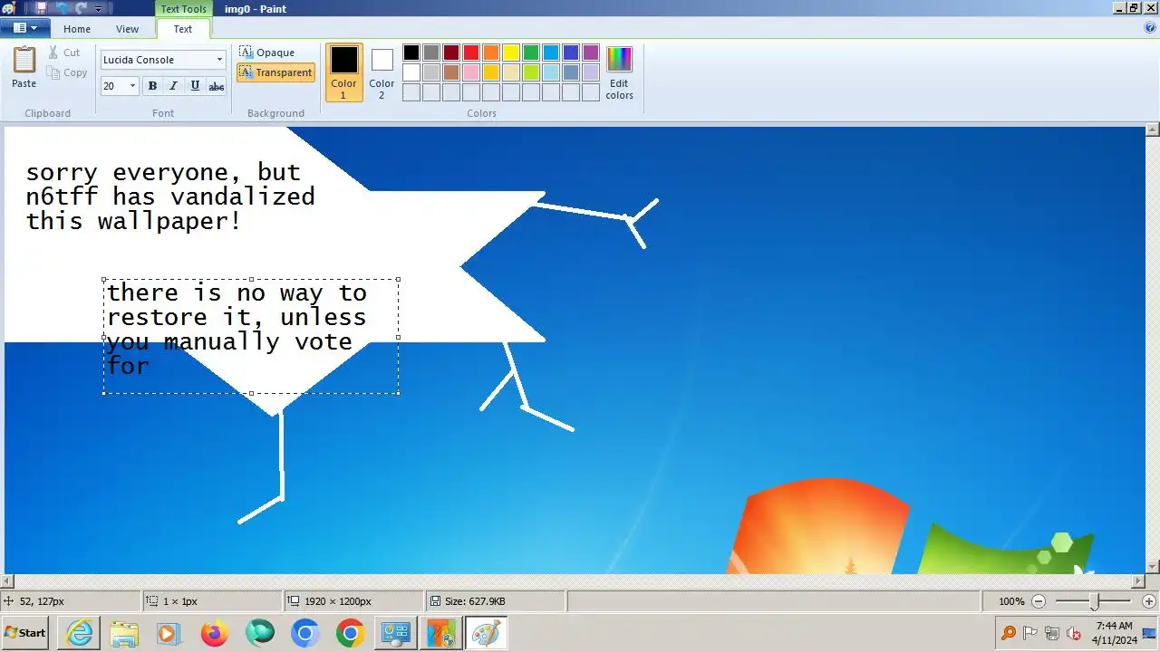Click the vertical scrollbar down arrow
Image resolution: width=1160 pixels, height=652 pixels.
click(1153, 566)
